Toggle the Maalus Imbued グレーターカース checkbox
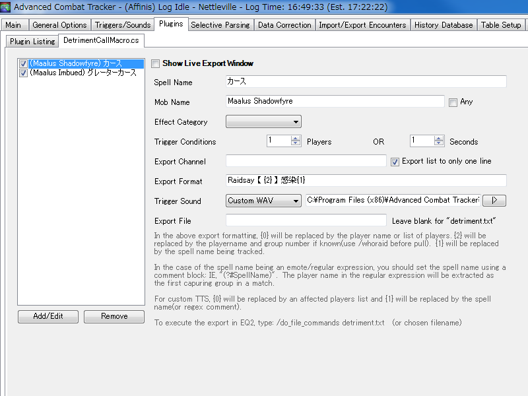Image resolution: width=528 pixels, height=396 pixels. 23,73
